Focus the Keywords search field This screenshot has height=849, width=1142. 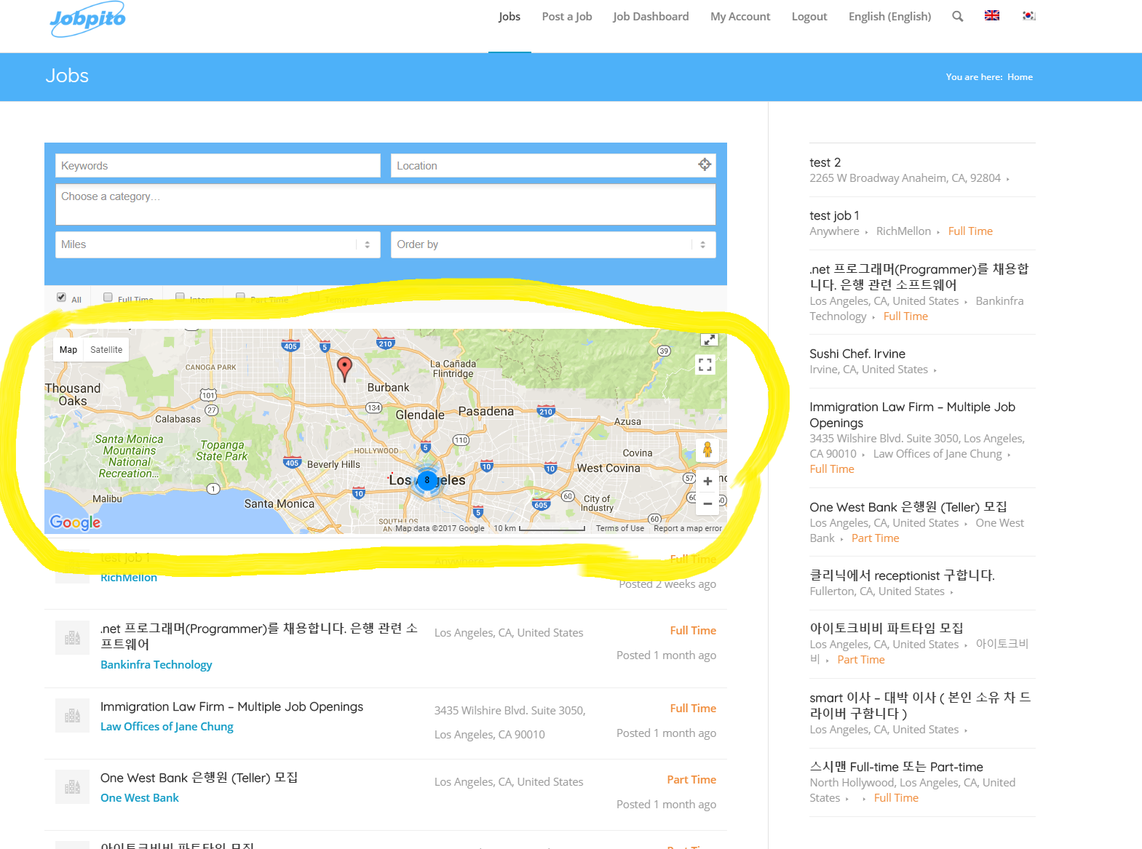(x=218, y=166)
